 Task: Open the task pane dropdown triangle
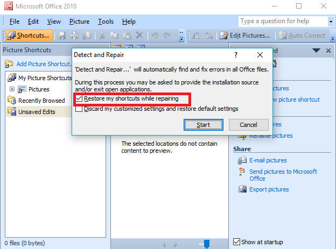coord(316,51)
